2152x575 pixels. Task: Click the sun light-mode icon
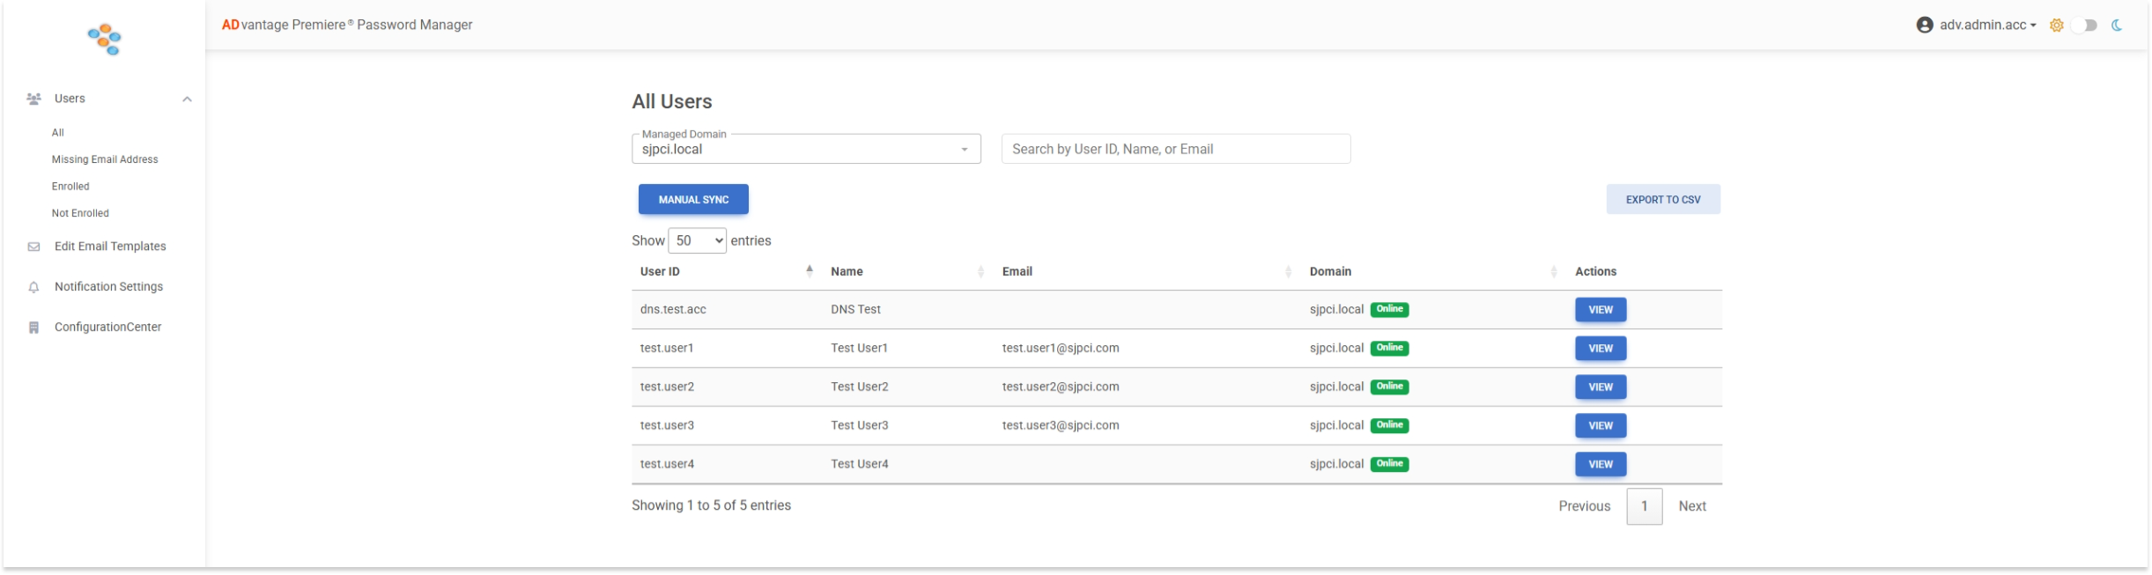pos(2056,25)
